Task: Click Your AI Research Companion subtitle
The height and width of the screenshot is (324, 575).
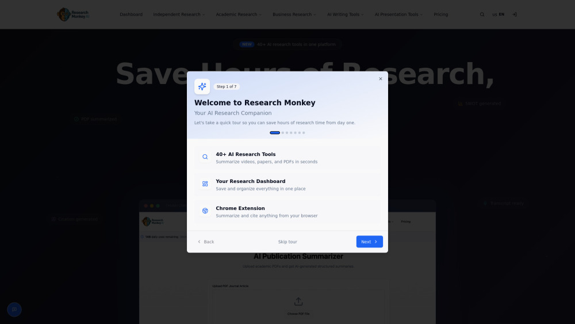Action: [x=233, y=113]
